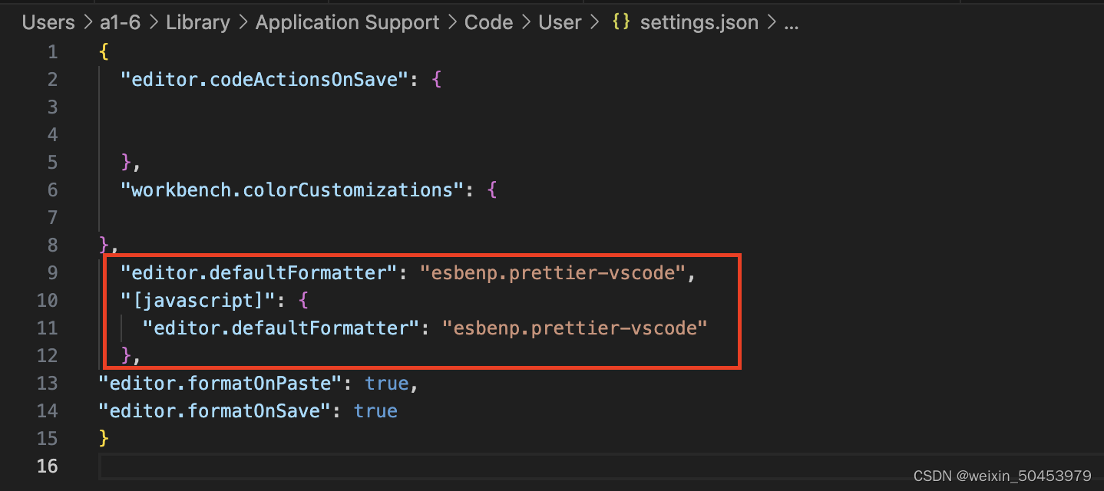Click the true value of editor.formatOnSave

point(375,410)
